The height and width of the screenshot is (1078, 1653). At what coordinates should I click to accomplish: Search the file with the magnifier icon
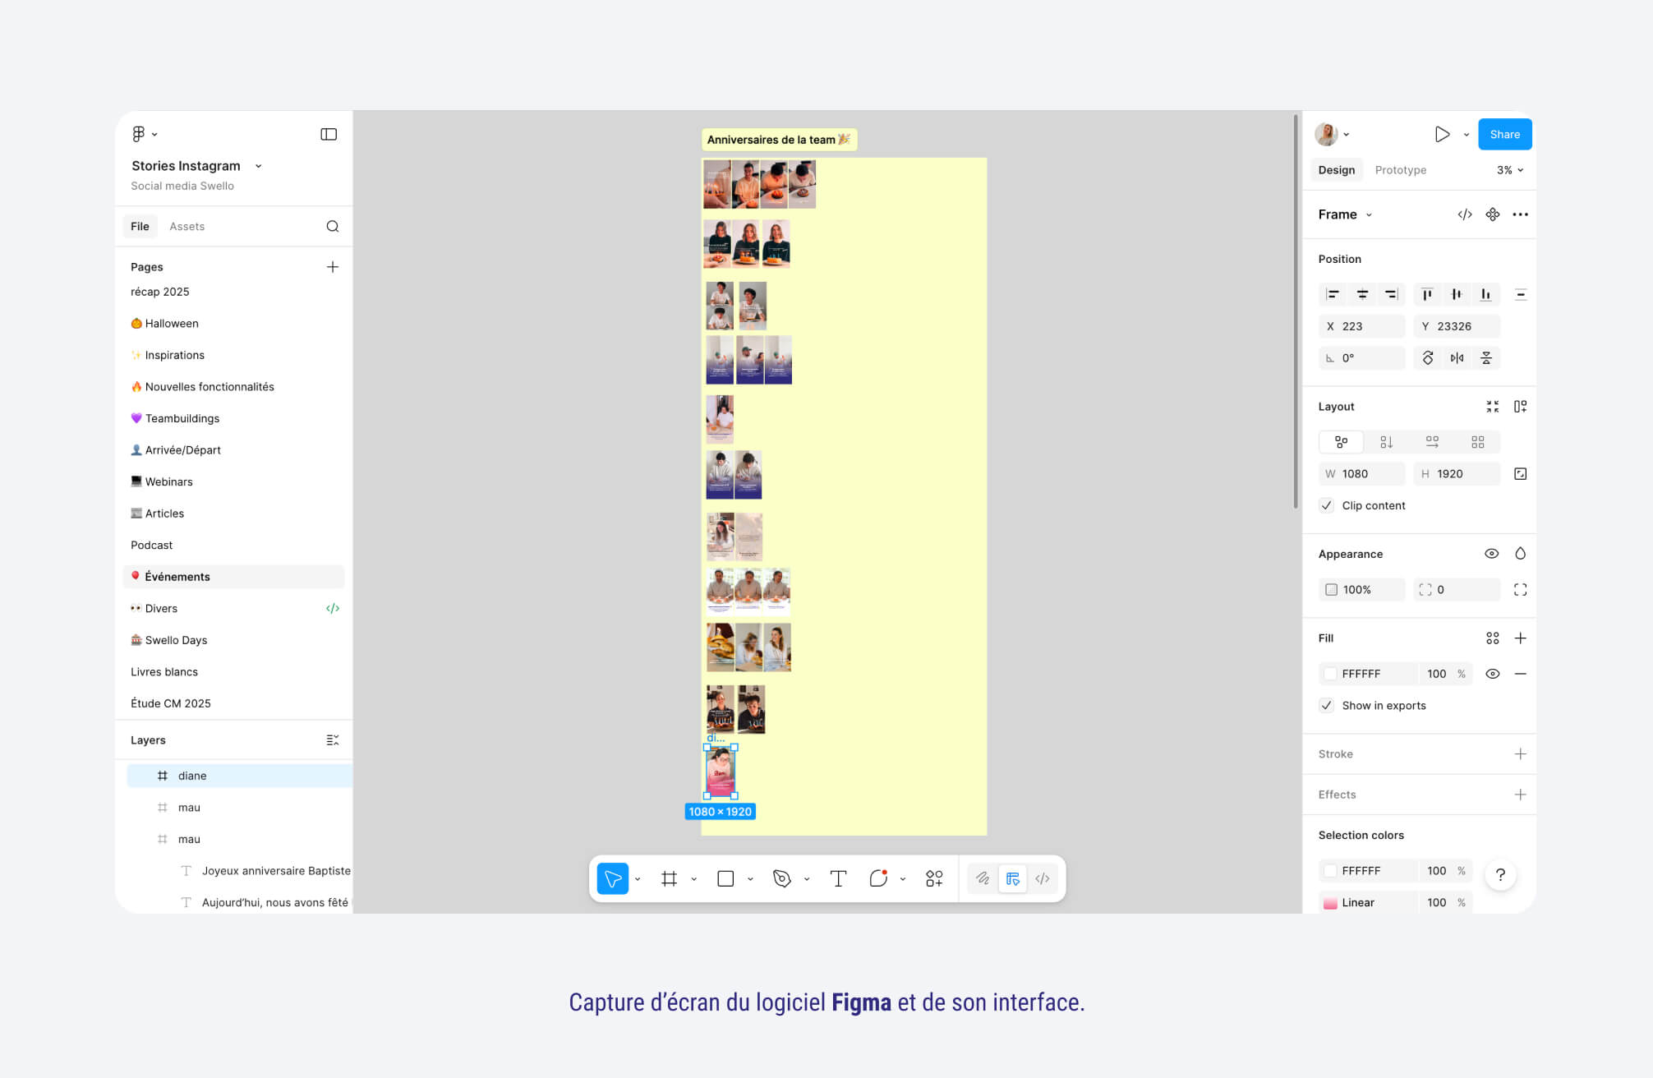[333, 226]
